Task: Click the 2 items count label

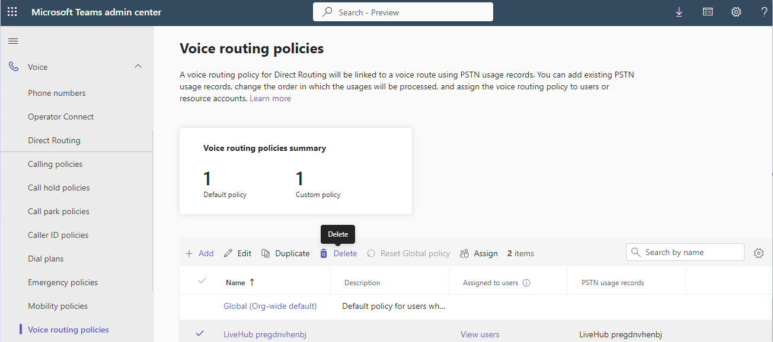Action: pos(520,253)
